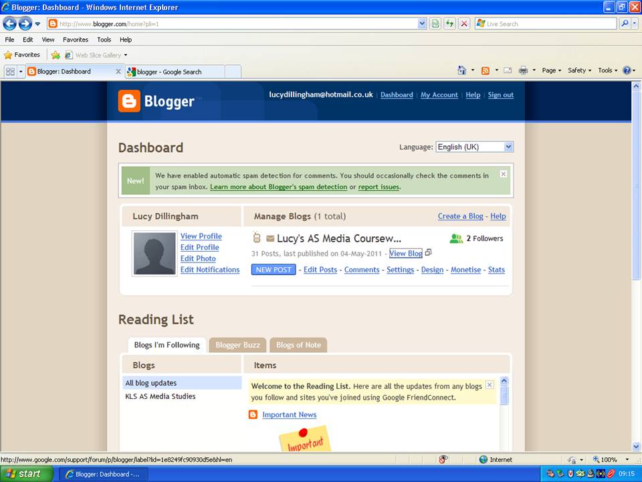Viewport: 642px width, 482px height.
Task: Click the Favorites star button
Action: tap(22, 55)
